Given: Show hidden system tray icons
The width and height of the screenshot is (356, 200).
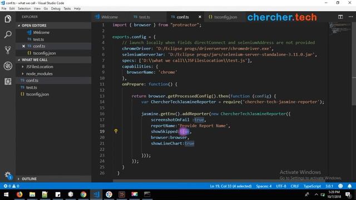Looking at the screenshot, I should click(x=316, y=194).
